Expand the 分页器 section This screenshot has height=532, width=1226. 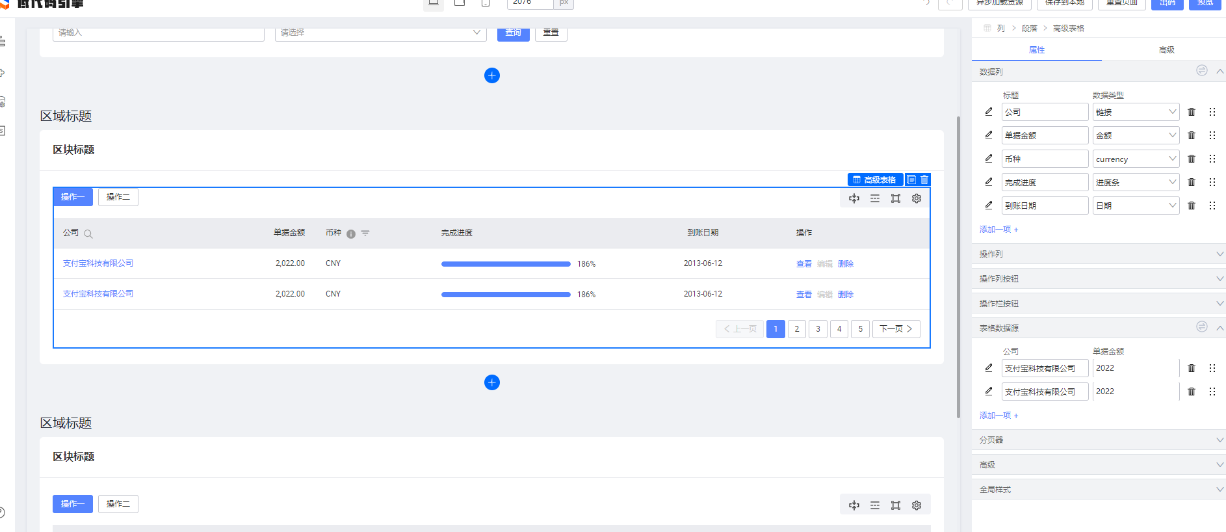[1099, 440]
